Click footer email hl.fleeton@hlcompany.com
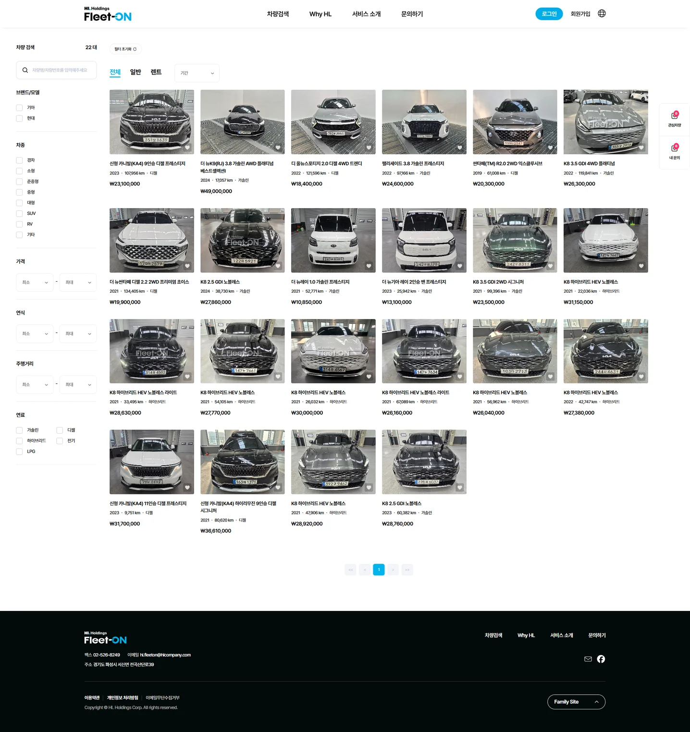The height and width of the screenshot is (732, 690). click(x=165, y=655)
